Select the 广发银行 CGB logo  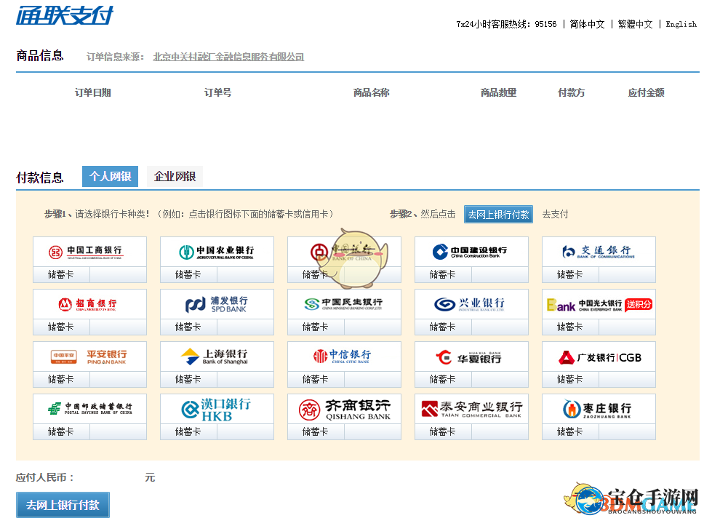tap(599, 356)
